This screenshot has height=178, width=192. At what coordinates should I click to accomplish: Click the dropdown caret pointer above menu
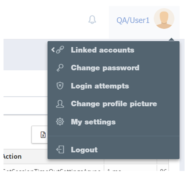click(172, 39)
